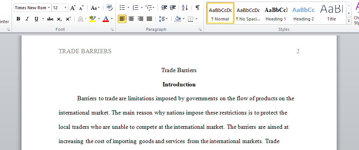Image resolution: width=359 pixels, height=150 pixels.
Task: Open Font dialog launcher
Action: pos(112,30)
